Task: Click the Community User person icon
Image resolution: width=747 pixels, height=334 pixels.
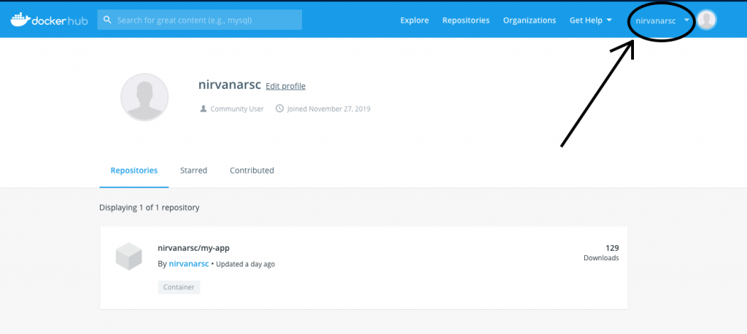Action: pyautogui.click(x=203, y=109)
